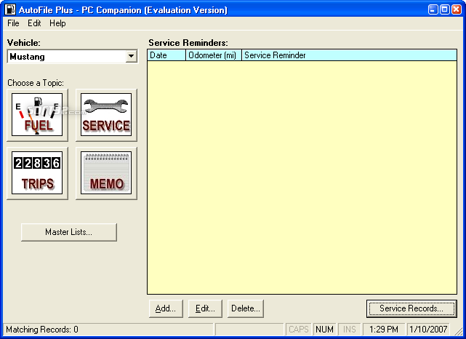Sort by the Odometer (mi) column header
The image size is (466, 339).
pyautogui.click(x=214, y=55)
